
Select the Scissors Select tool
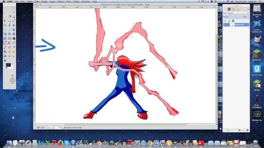click(14, 16)
